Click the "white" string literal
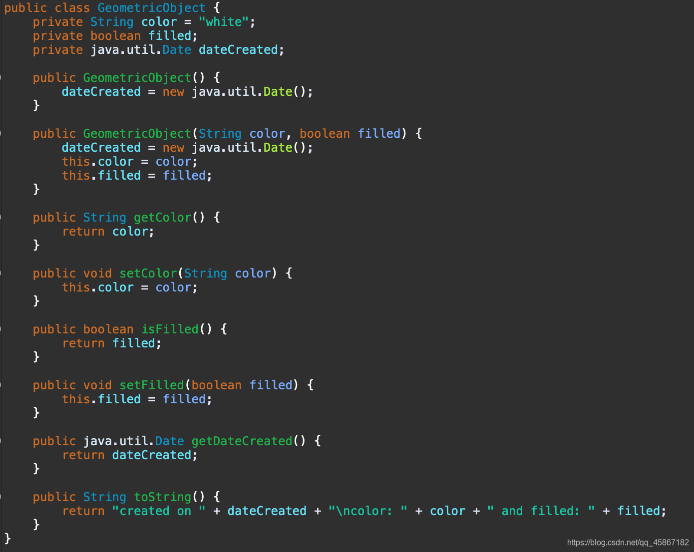Viewport: 694px width, 552px height. [x=224, y=22]
